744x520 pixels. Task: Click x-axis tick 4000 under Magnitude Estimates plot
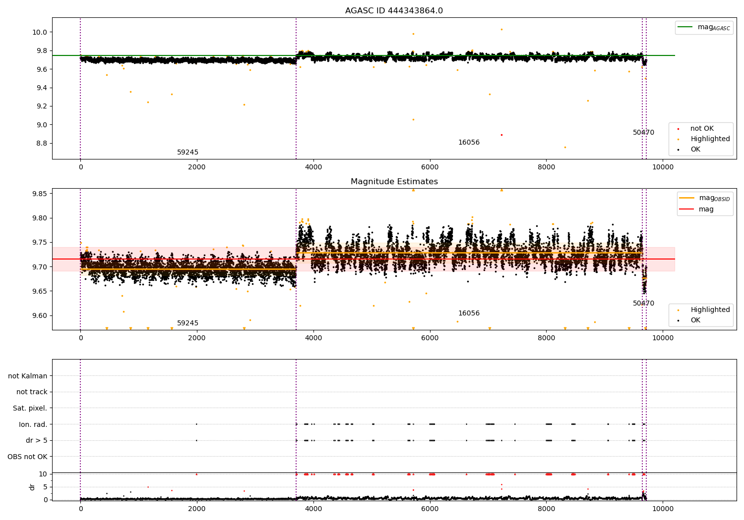coord(313,338)
